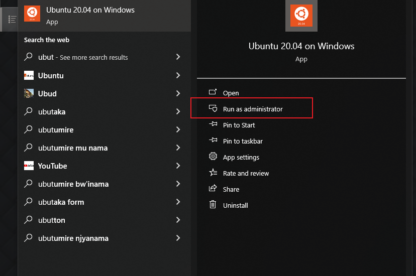The image size is (416, 276).
Task: Open the Ubuntu 20.04 on Windows best match result
Action: pos(105,16)
